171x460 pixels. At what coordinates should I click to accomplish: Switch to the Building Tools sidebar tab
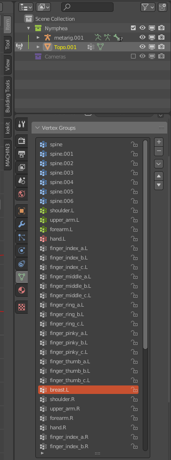tap(8, 96)
